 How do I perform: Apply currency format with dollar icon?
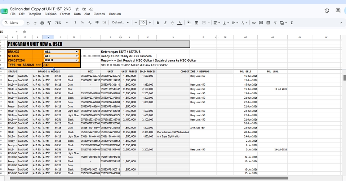click(x=75, y=22)
